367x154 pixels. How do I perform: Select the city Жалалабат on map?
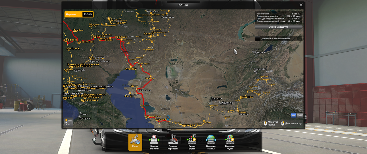[x=260, y=69]
